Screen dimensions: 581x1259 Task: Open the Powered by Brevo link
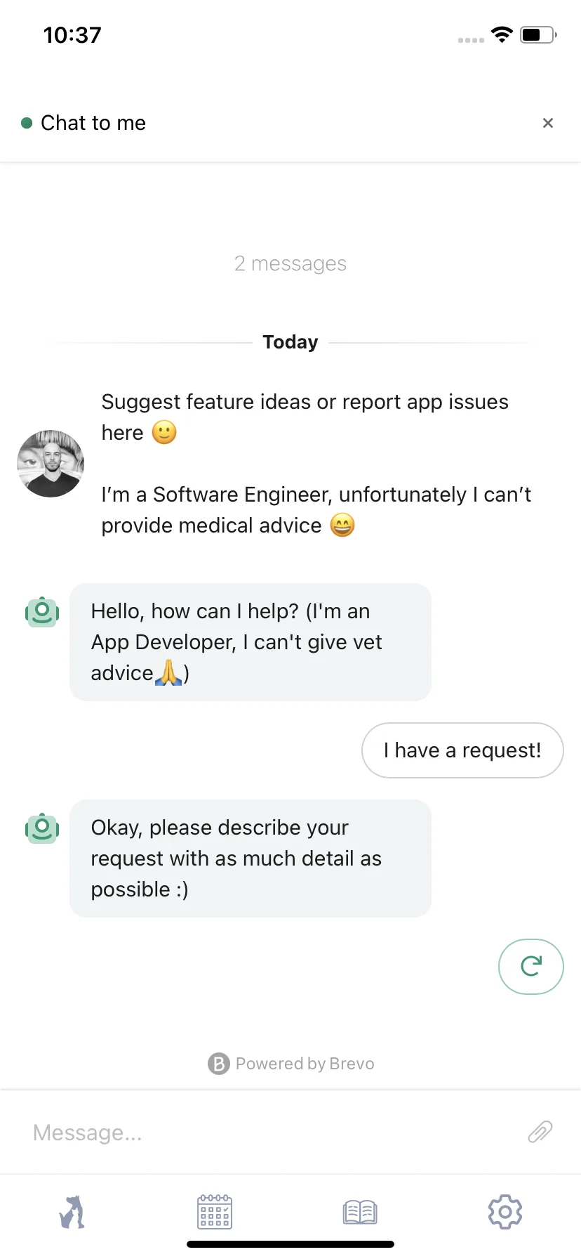[290, 1064]
